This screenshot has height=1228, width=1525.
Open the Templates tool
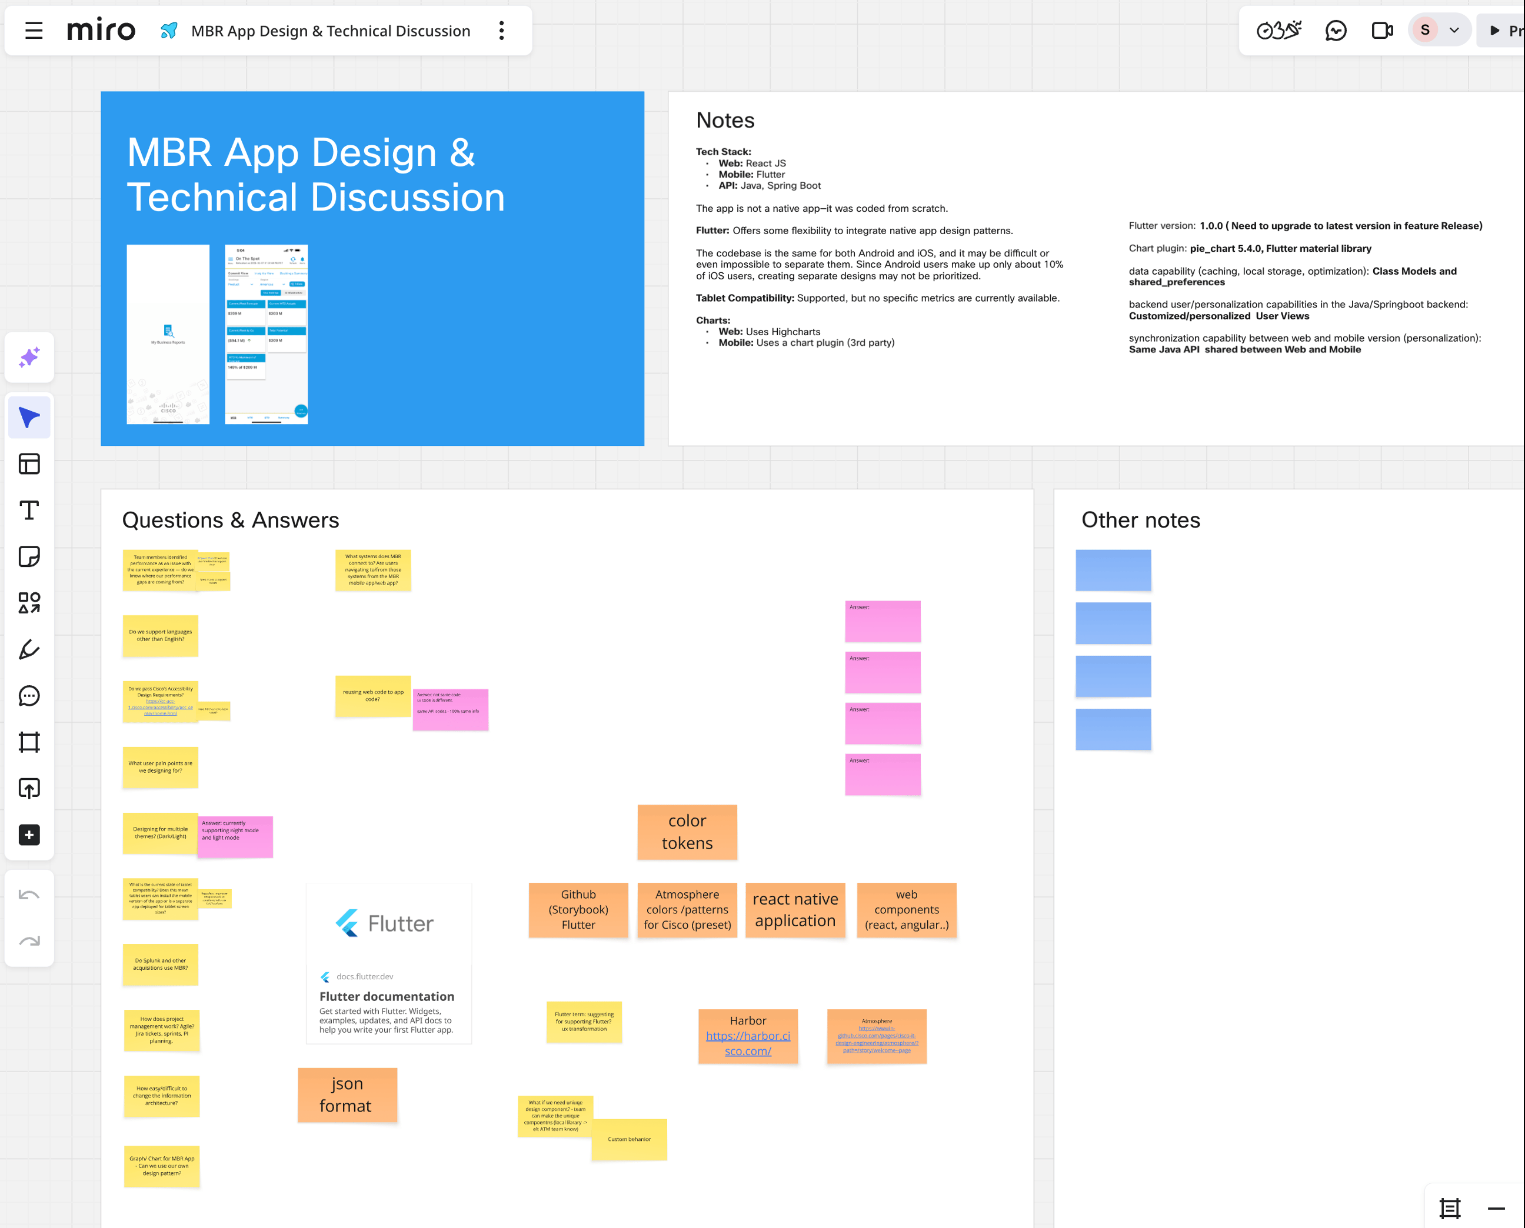[29, 464]
